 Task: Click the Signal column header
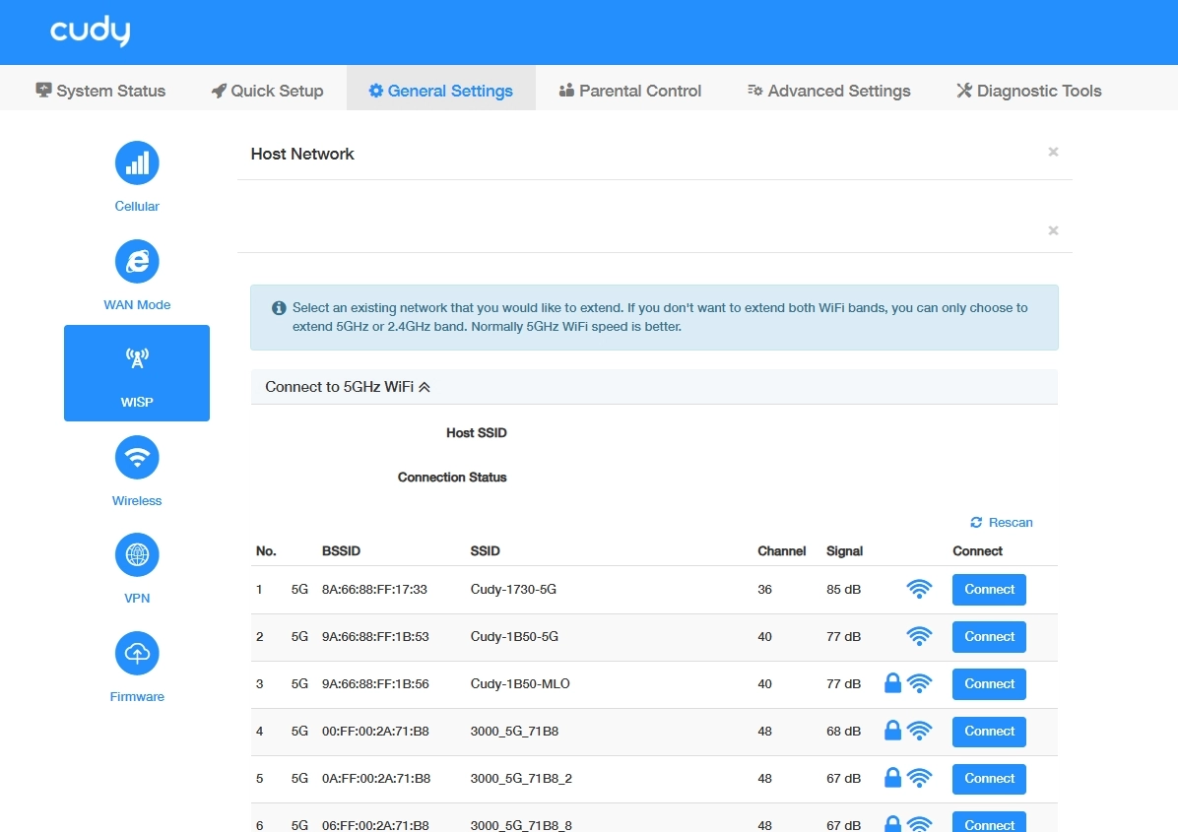tap(844, 551)
